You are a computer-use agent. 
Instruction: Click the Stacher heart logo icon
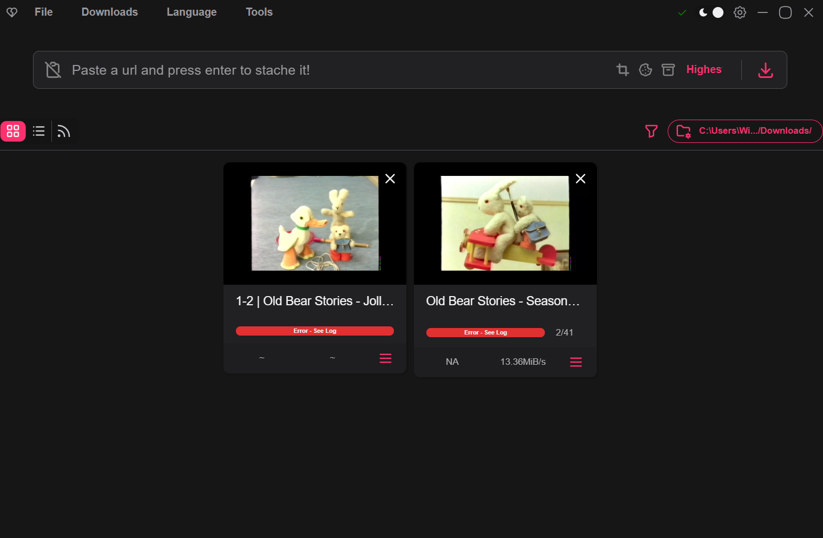[x=12, y=12]
